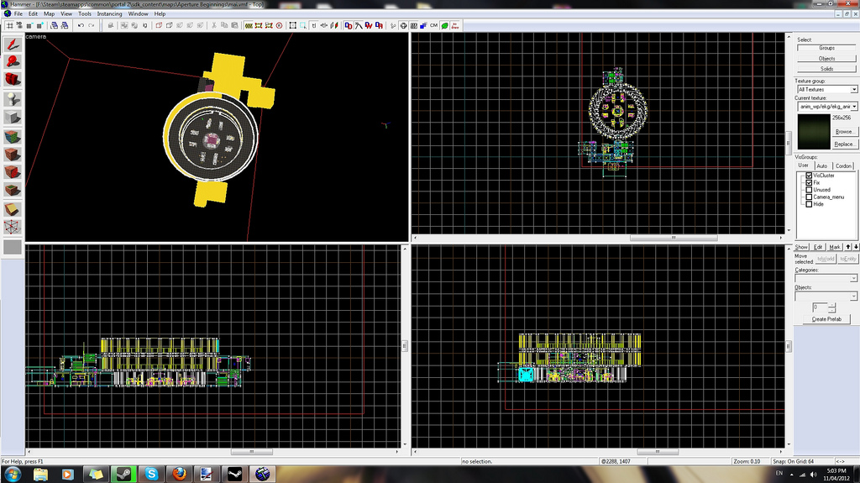This screenshot has height=483, width=860.
Task: Switch to the Cordon visgroups tab
Action: coord(843,165)
